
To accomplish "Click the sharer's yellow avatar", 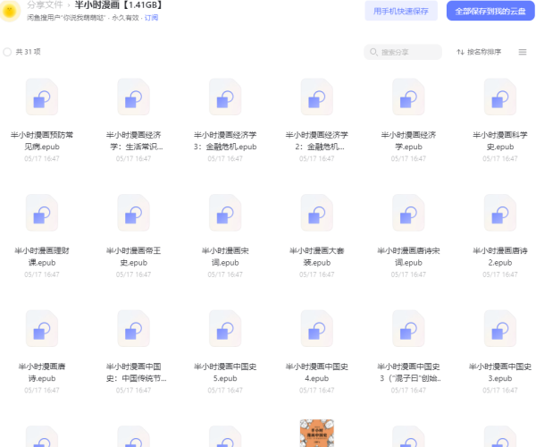I will click(x=10, y=11).
